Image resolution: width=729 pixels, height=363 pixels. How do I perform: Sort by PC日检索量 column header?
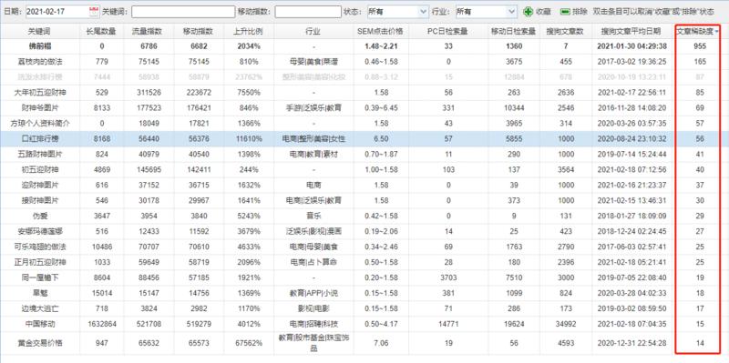tap(447, 32)
